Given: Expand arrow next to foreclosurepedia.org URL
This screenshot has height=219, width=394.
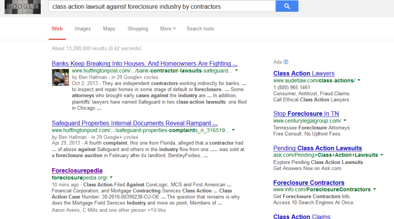Looking at the screenshot, I should [x=111, y=178].
